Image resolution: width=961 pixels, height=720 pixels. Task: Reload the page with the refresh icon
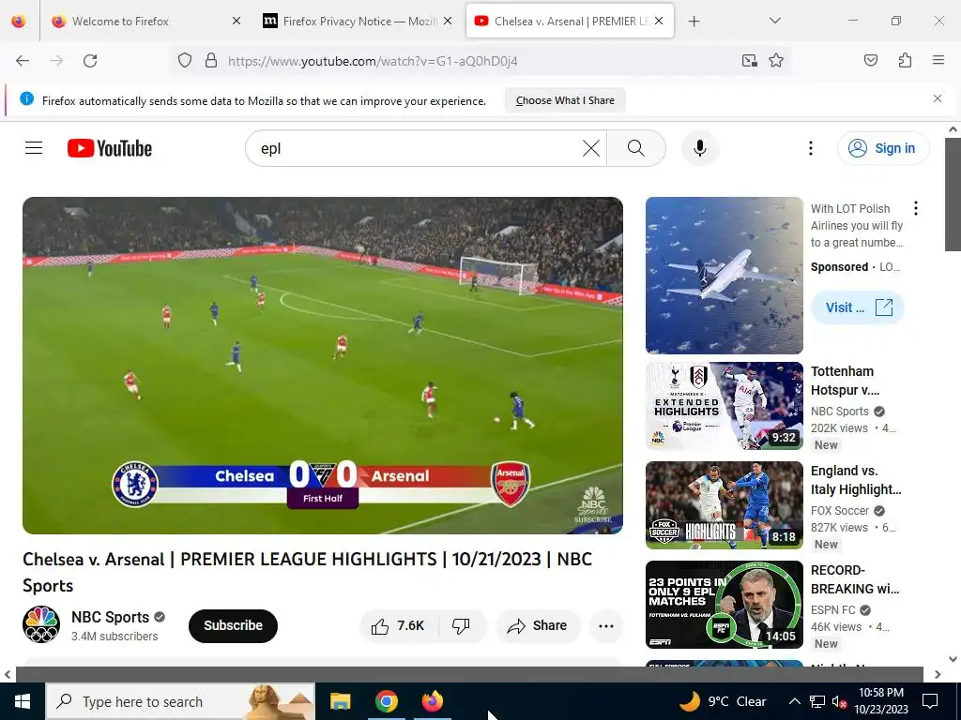[x=90, y=61]
